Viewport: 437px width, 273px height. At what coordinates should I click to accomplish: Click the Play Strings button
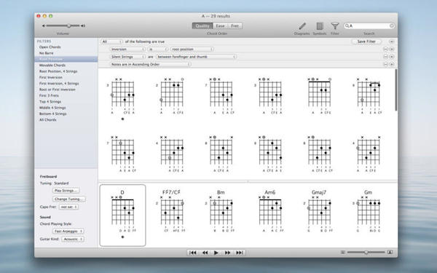(66, 191)
